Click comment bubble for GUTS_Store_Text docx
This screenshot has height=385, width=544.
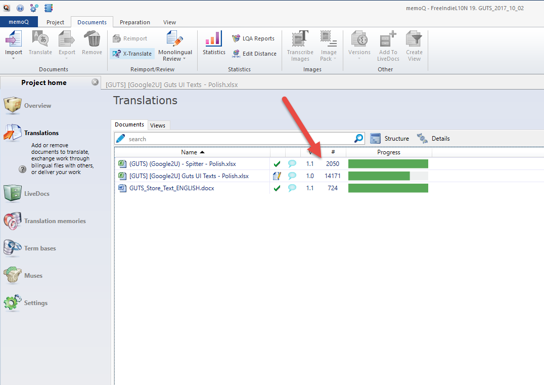292,188
